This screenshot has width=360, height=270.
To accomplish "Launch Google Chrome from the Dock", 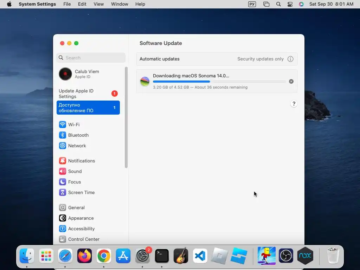I will point(104,256).
